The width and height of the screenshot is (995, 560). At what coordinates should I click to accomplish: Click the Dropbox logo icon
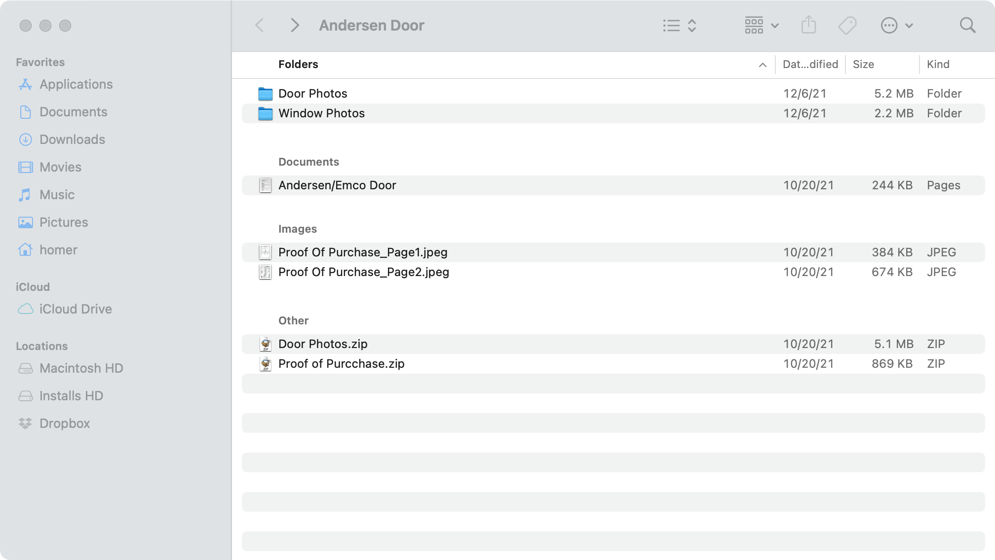point(25,423)
